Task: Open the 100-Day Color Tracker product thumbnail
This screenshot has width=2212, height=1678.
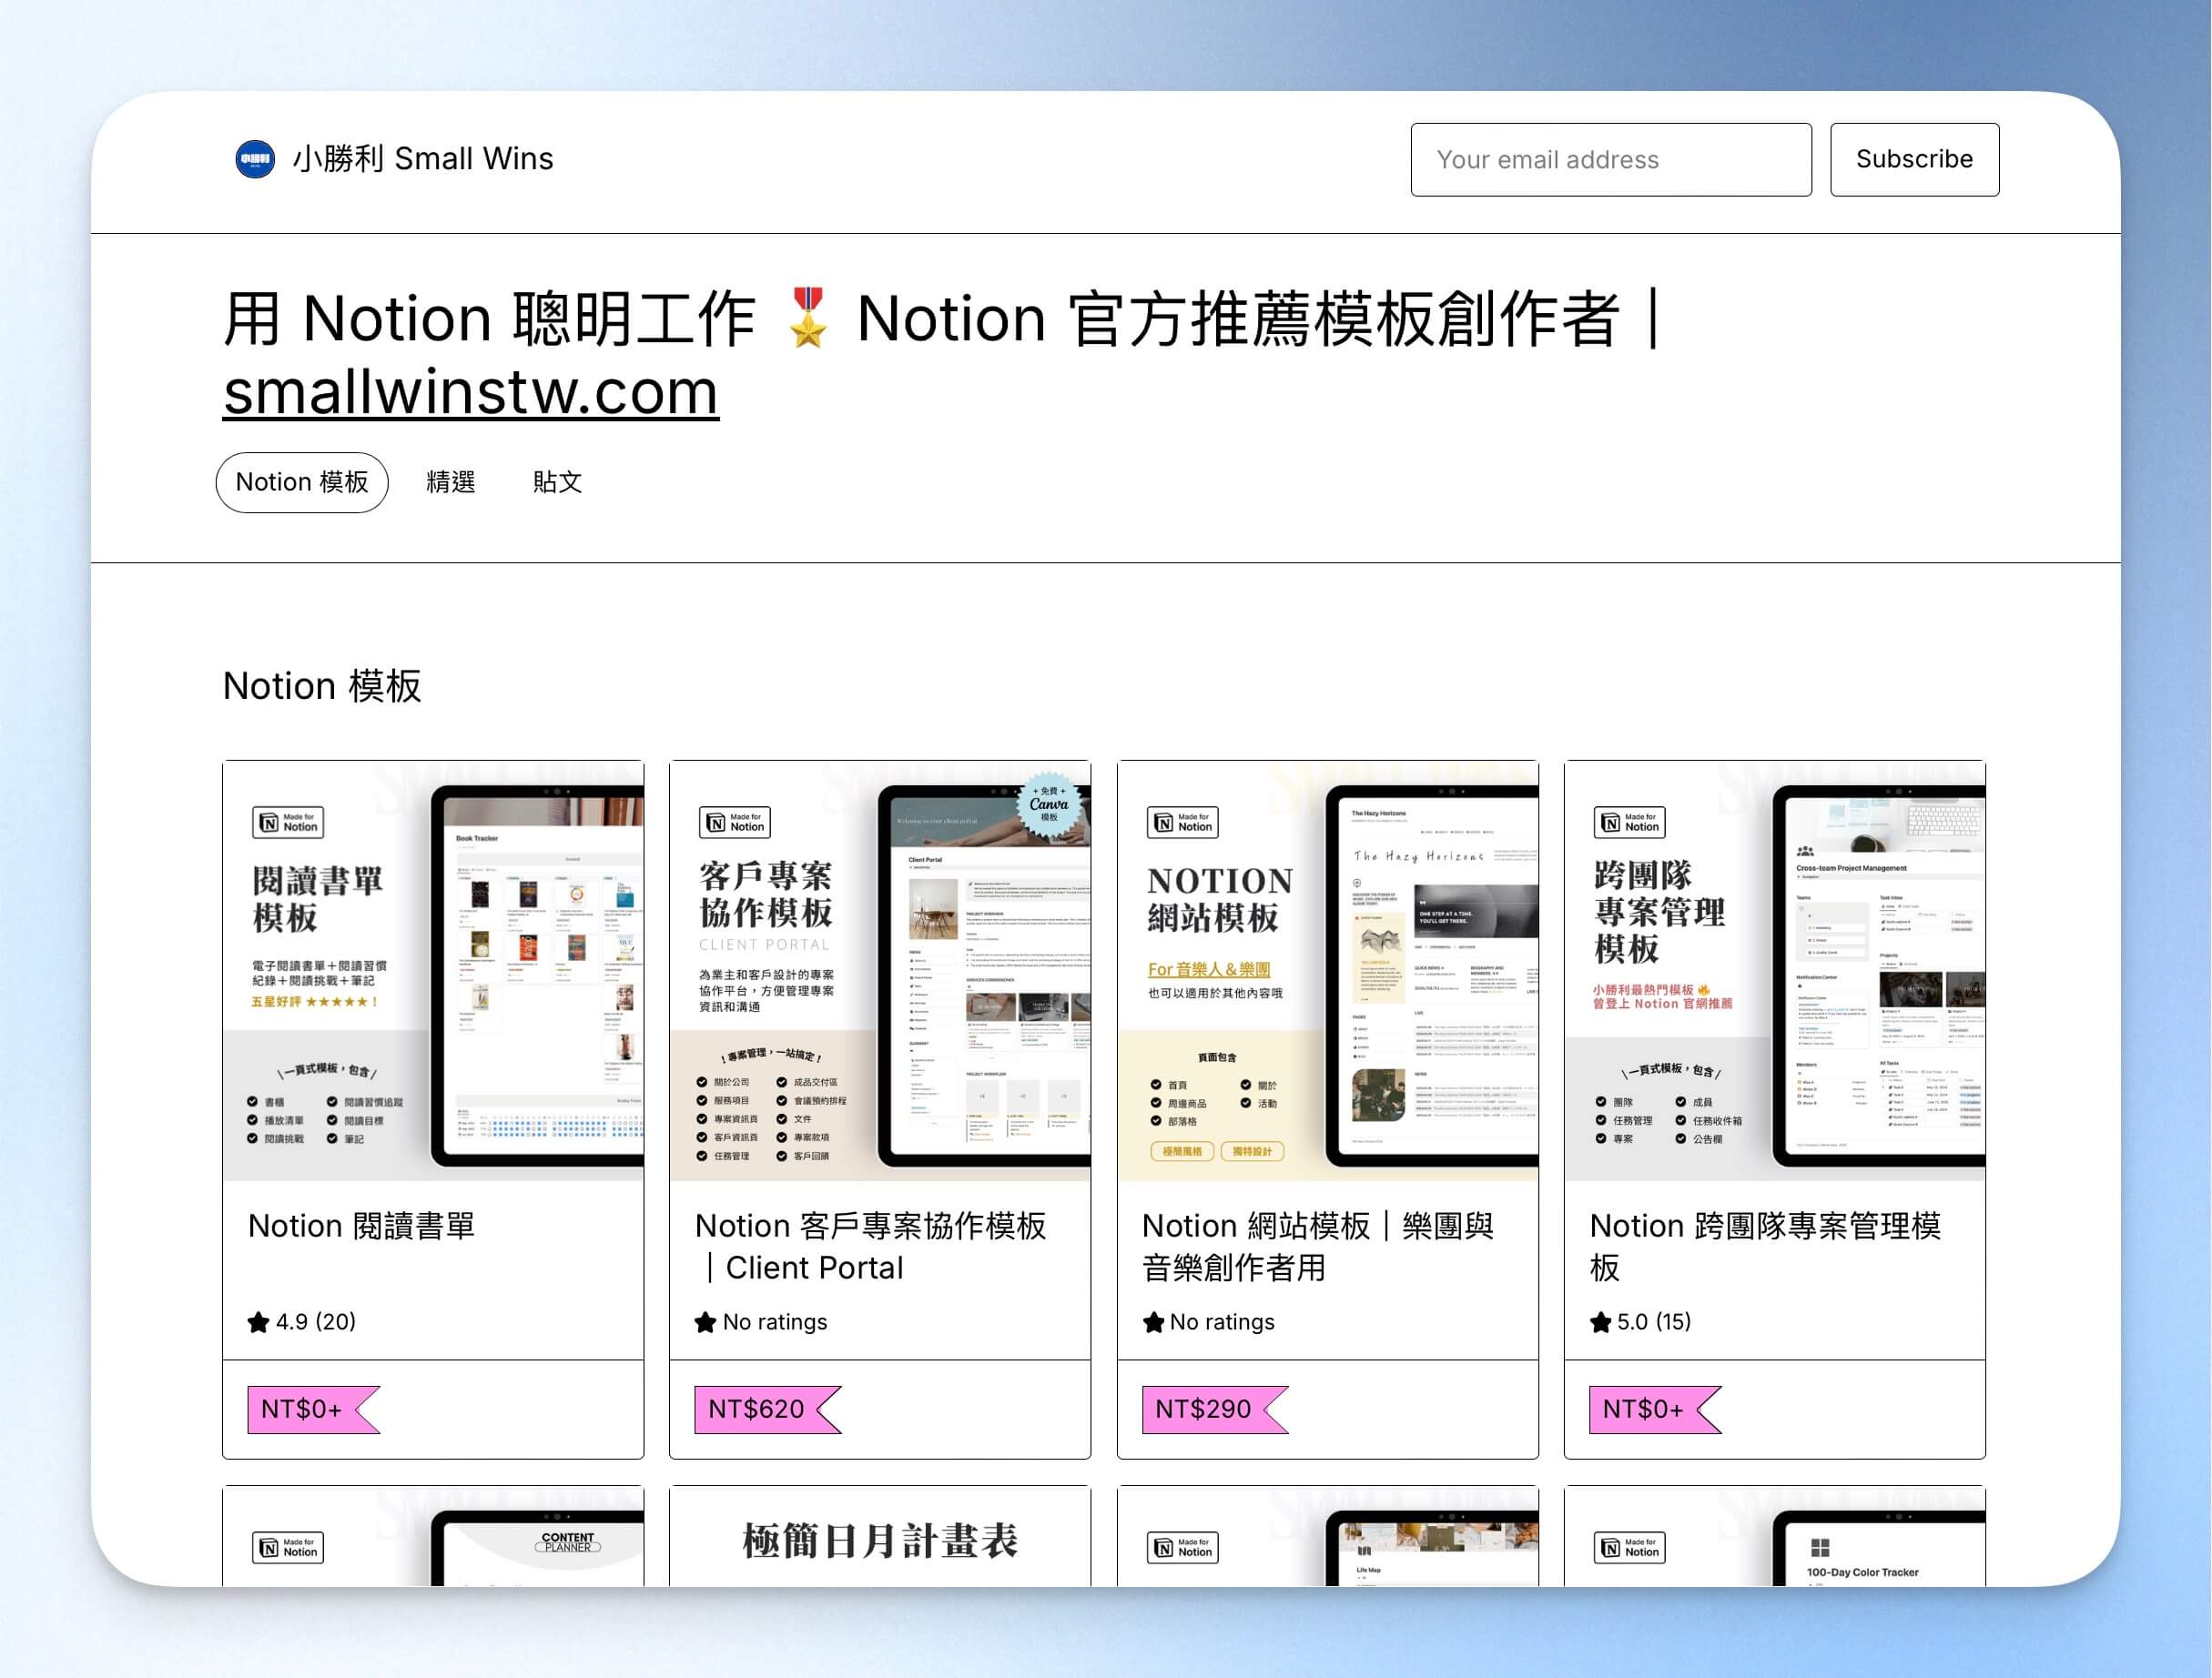Action: coord(1775,1535)
